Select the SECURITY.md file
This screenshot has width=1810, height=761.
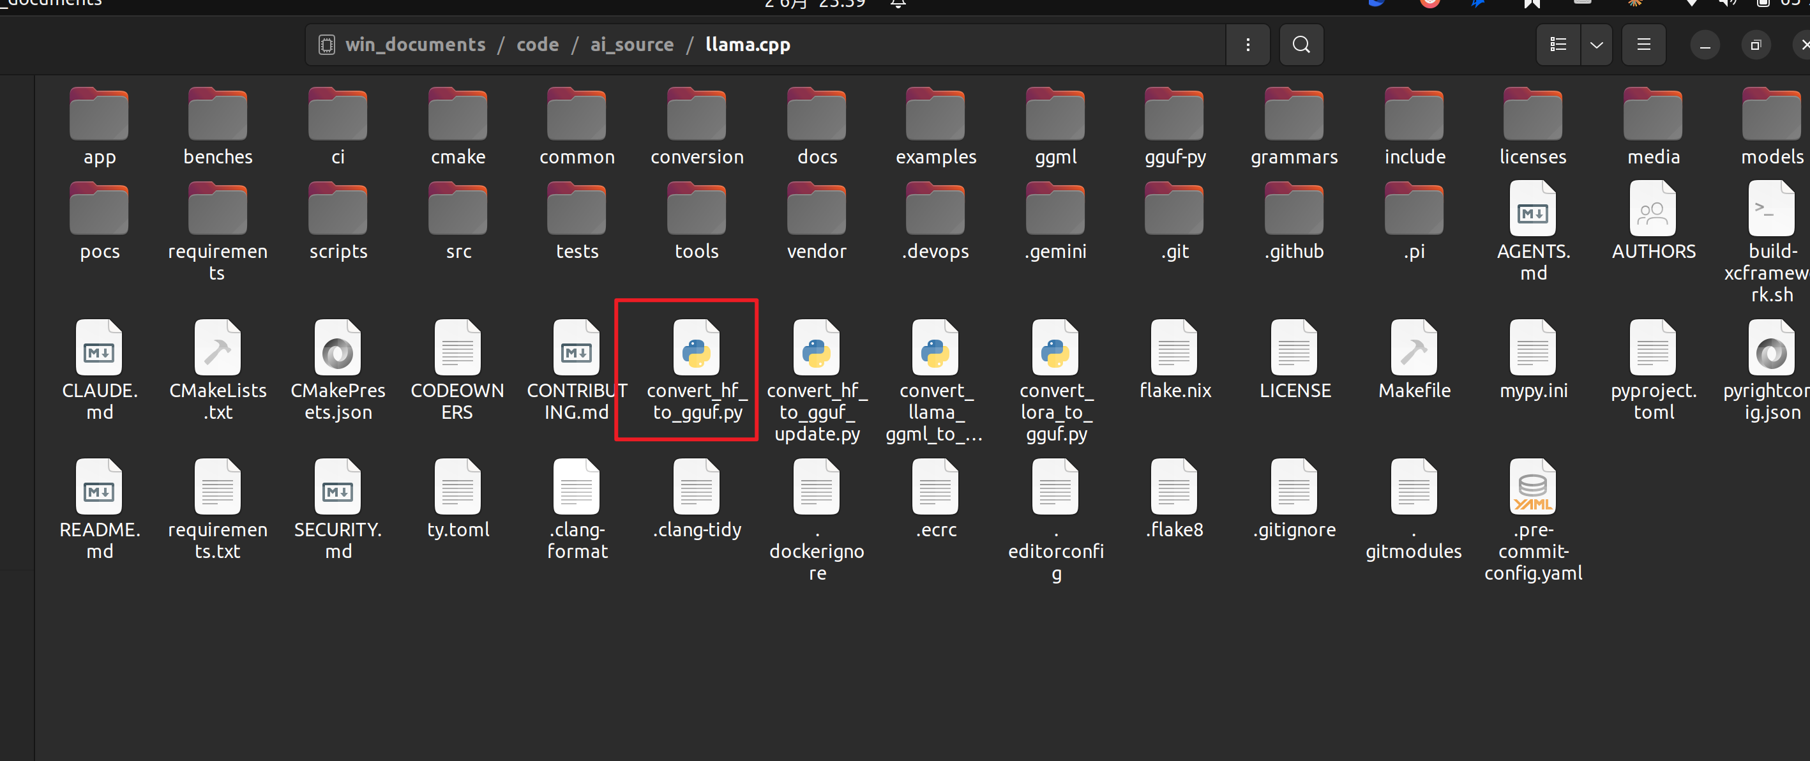coord(338,509)
